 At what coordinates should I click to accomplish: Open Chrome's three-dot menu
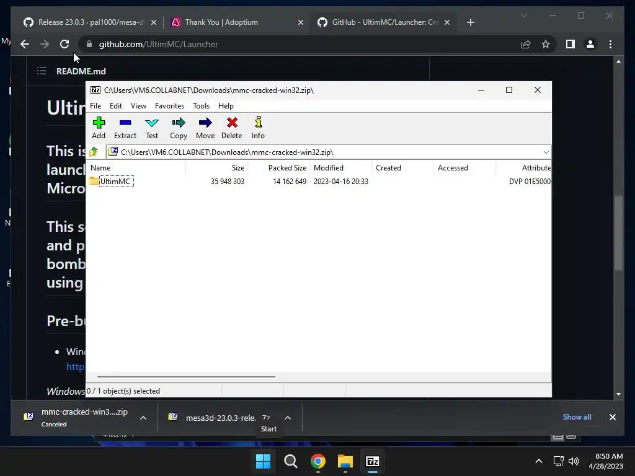point(610,44)
